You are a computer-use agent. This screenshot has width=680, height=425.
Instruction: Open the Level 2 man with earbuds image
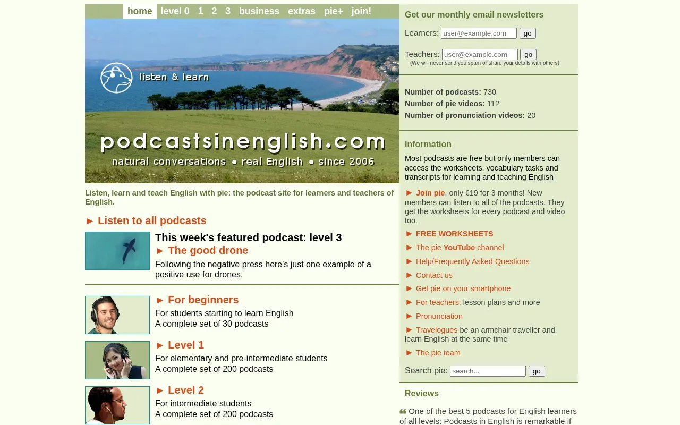coord(117,405)
